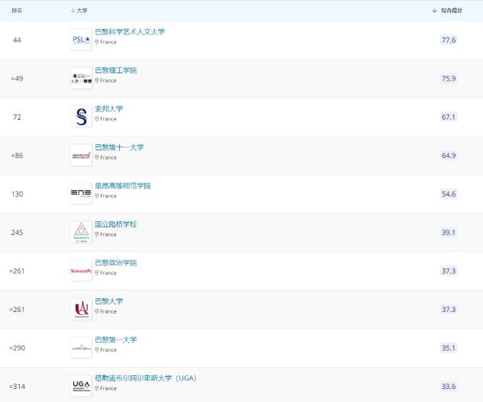
Task: Click the score 37.3 for 巴黎政治学院
Action: click(x=449, y=271)
